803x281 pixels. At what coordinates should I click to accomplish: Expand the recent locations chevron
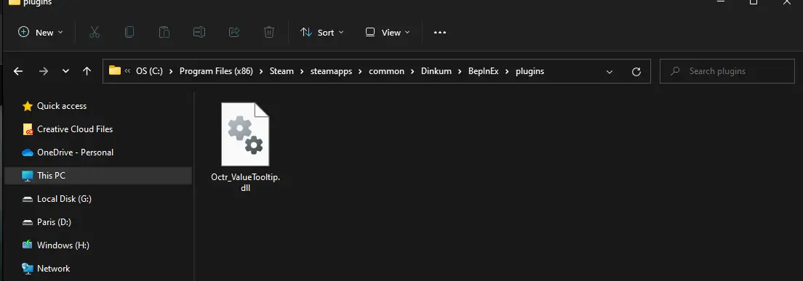point(65,72)
